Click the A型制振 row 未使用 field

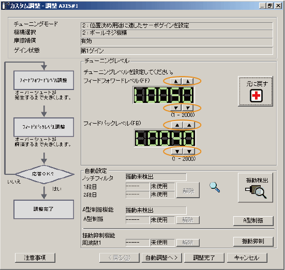point(162,220)
